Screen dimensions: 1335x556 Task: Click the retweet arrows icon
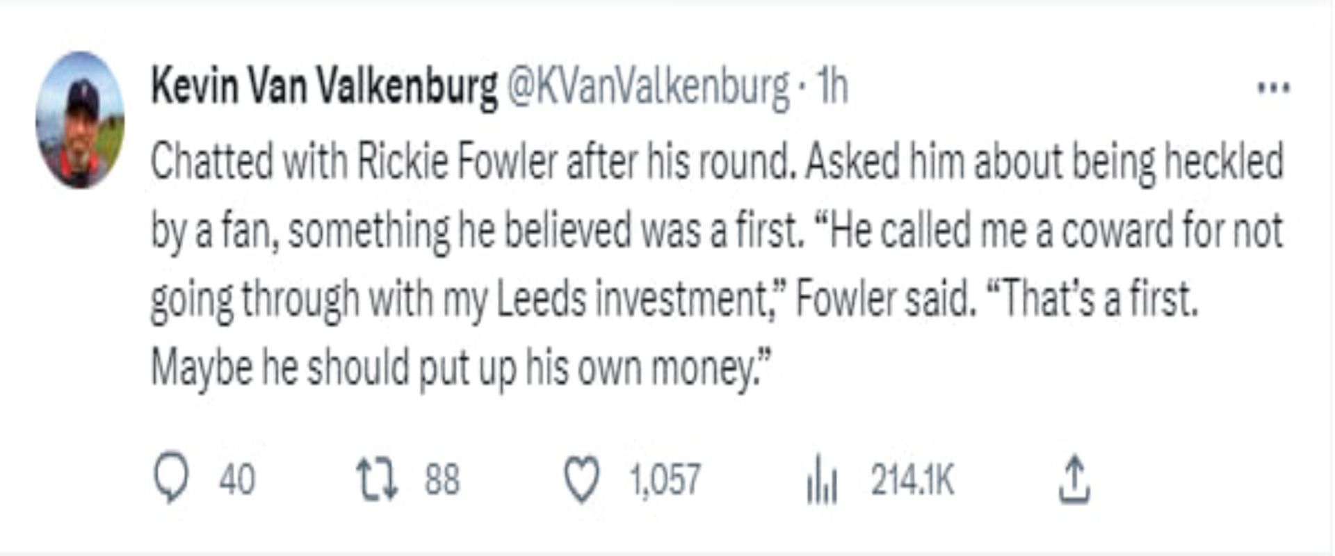(377, 479)
